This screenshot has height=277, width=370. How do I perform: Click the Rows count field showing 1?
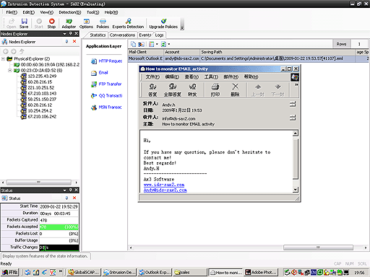point(359,44)
